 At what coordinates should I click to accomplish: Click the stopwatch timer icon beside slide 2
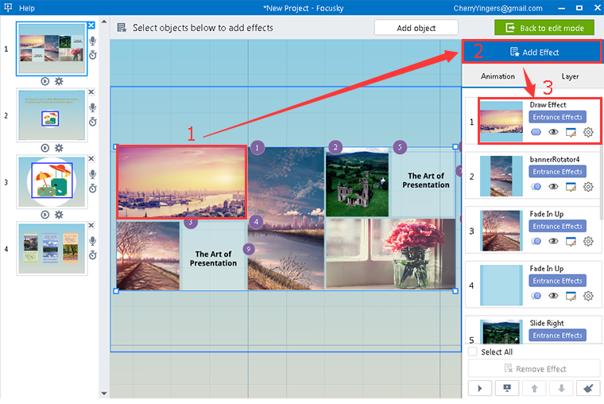92,122
